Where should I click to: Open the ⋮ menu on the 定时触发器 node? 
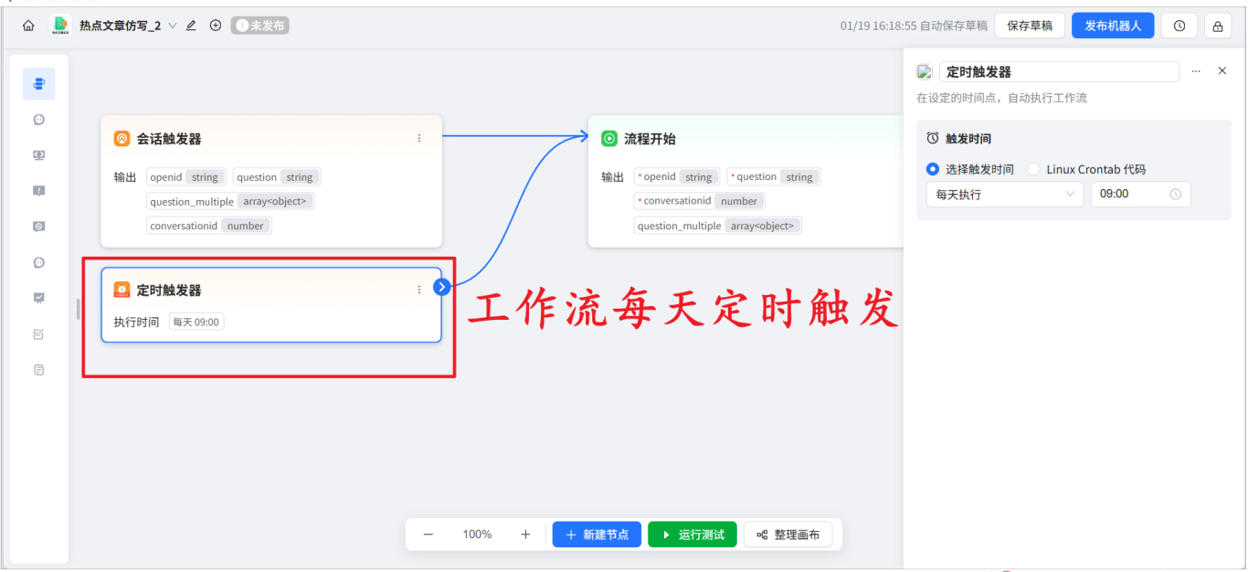pyautogui.click(x=419, y=290)
